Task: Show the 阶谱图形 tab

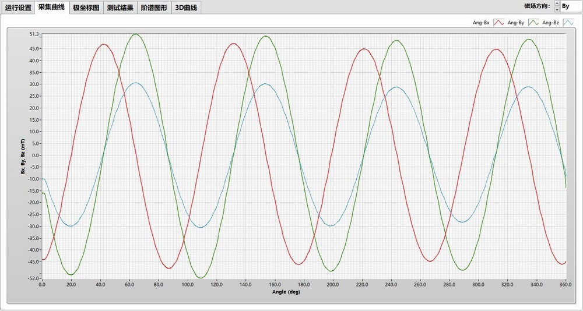Action: click(x=154, y=8)
